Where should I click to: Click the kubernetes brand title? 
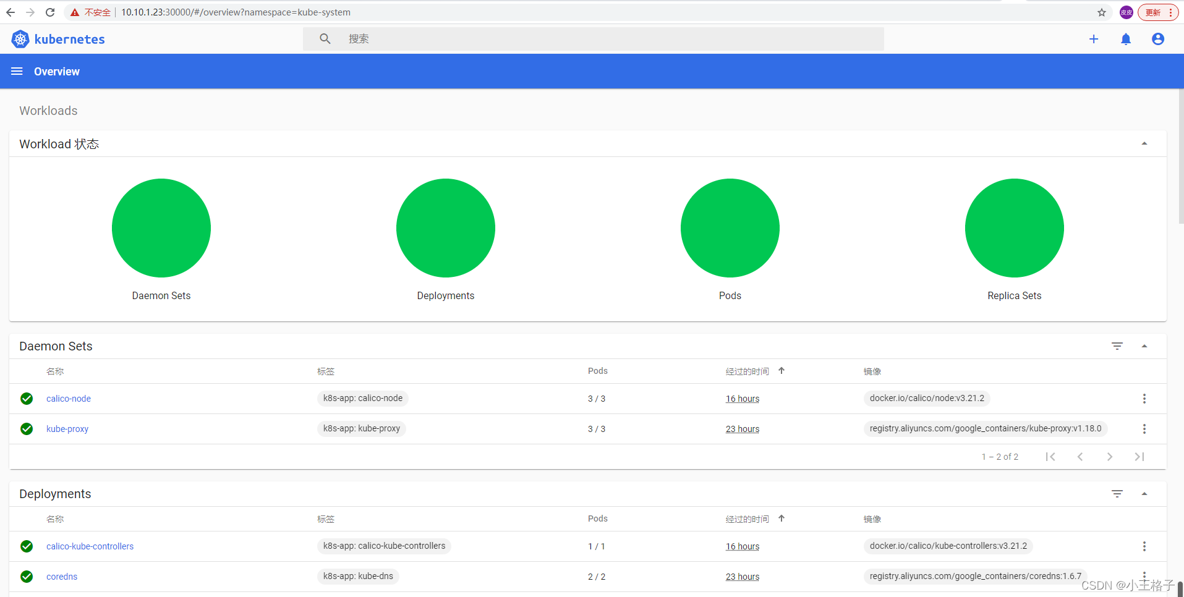(70, 40)
